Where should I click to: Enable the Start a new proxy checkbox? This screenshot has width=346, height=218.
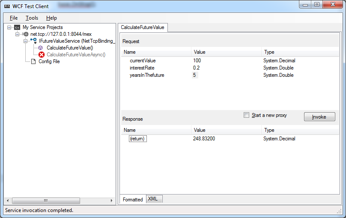coord(246,115)
